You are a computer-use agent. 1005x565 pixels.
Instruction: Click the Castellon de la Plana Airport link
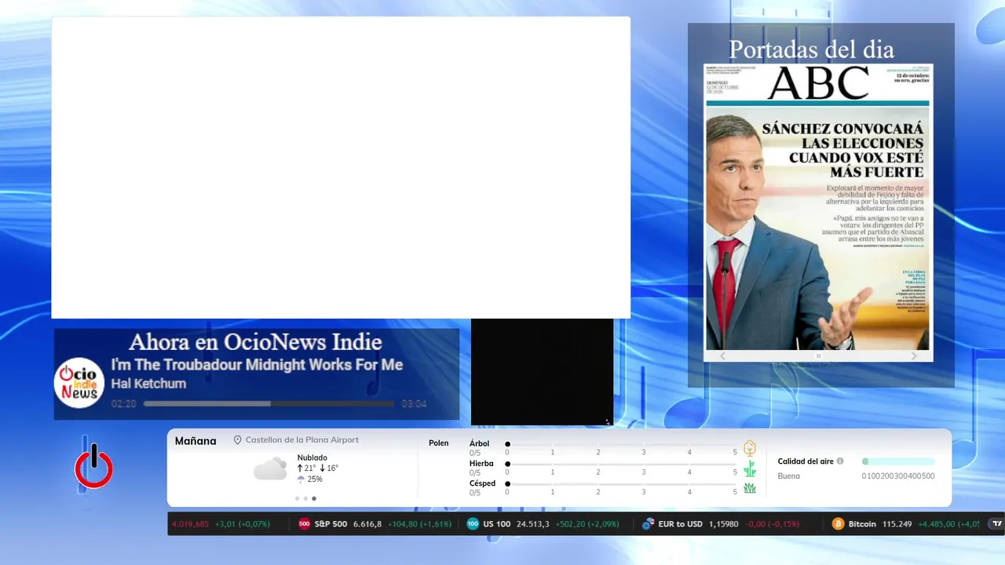coord(302,440)
